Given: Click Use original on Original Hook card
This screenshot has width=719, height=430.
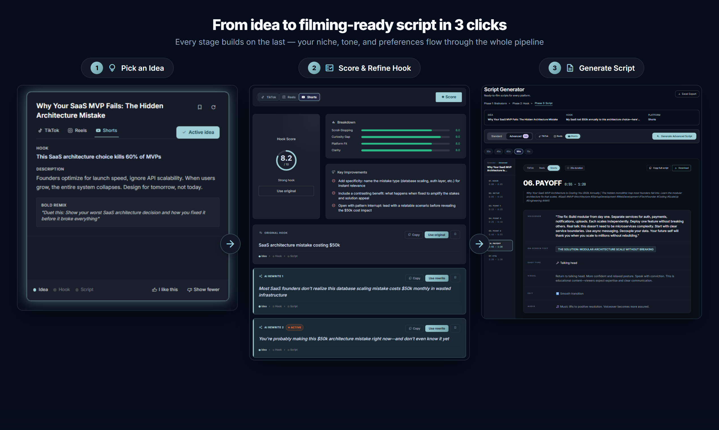Looking at the screenshot, I should pyautogui.click(x=436, y=235).
